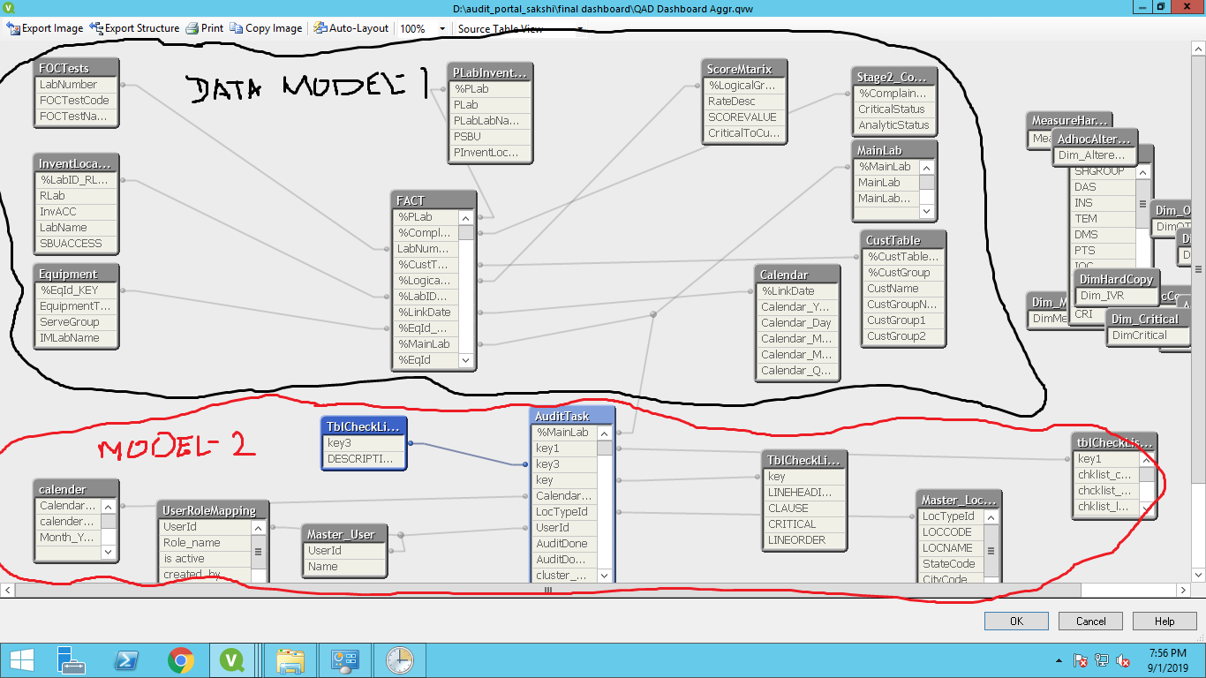Select the TblCheckLi table with key3

click(x=364, y=426)
